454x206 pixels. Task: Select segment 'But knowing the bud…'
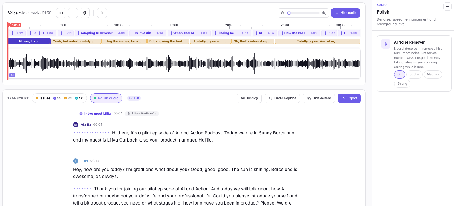(x=168, y=41)
